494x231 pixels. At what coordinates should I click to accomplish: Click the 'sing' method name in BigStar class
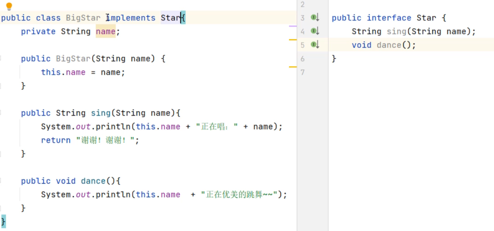click(101, 113)
